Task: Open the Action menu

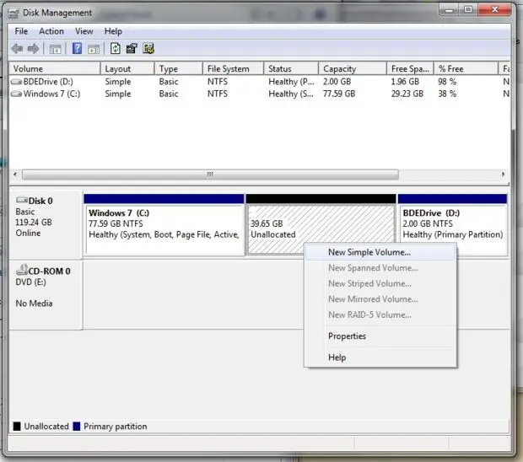Action: [x=51, y=31]
